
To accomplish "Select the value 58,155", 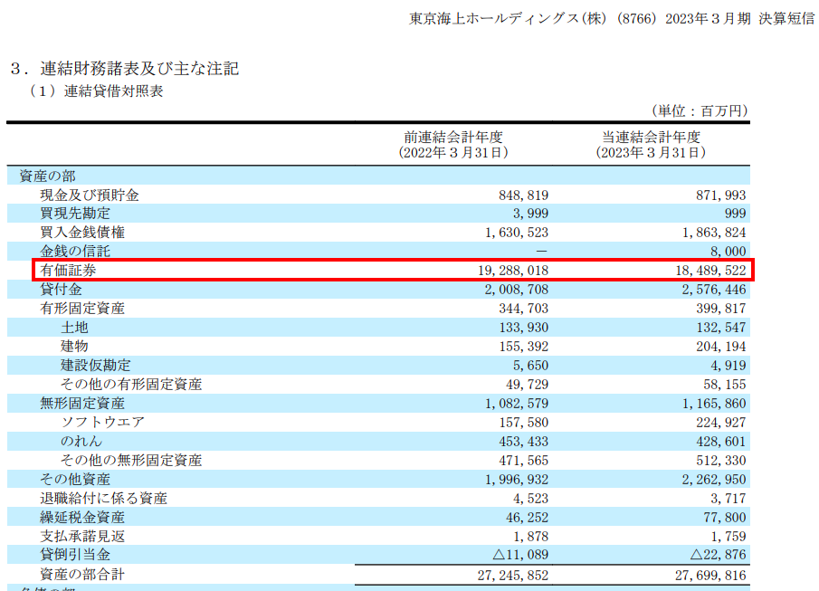I will coord(725,385).
